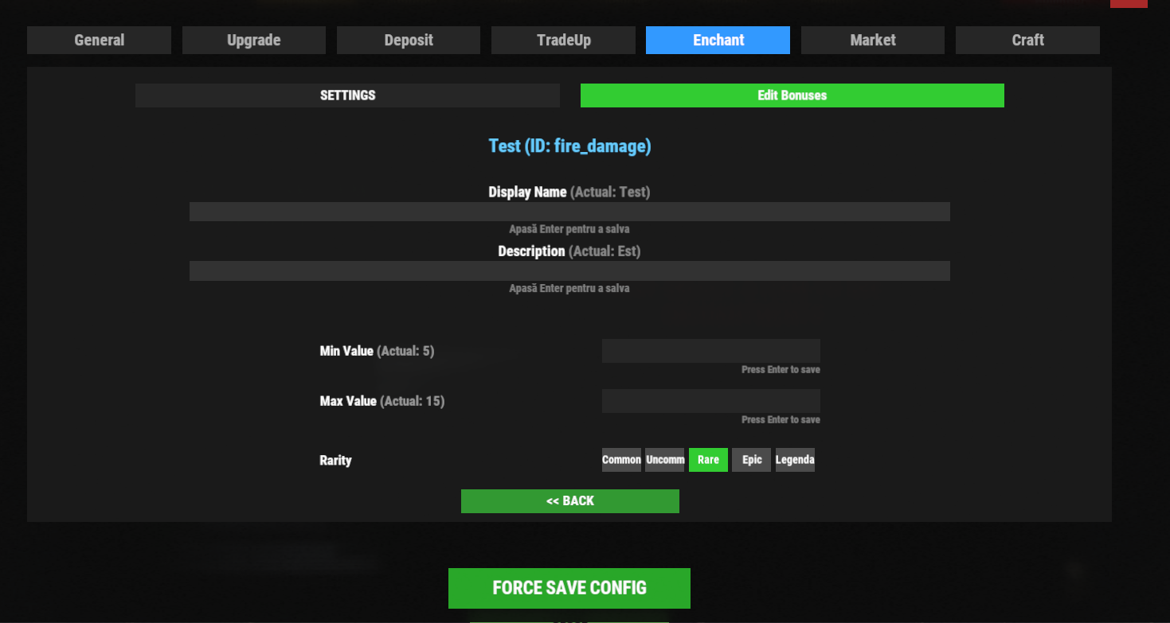The image size is (1170, 623).
Task: Choose the Uncomm rarity option
Action: 664,460
